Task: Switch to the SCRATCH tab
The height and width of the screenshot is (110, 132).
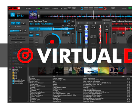Action: [x=98, y=23]
